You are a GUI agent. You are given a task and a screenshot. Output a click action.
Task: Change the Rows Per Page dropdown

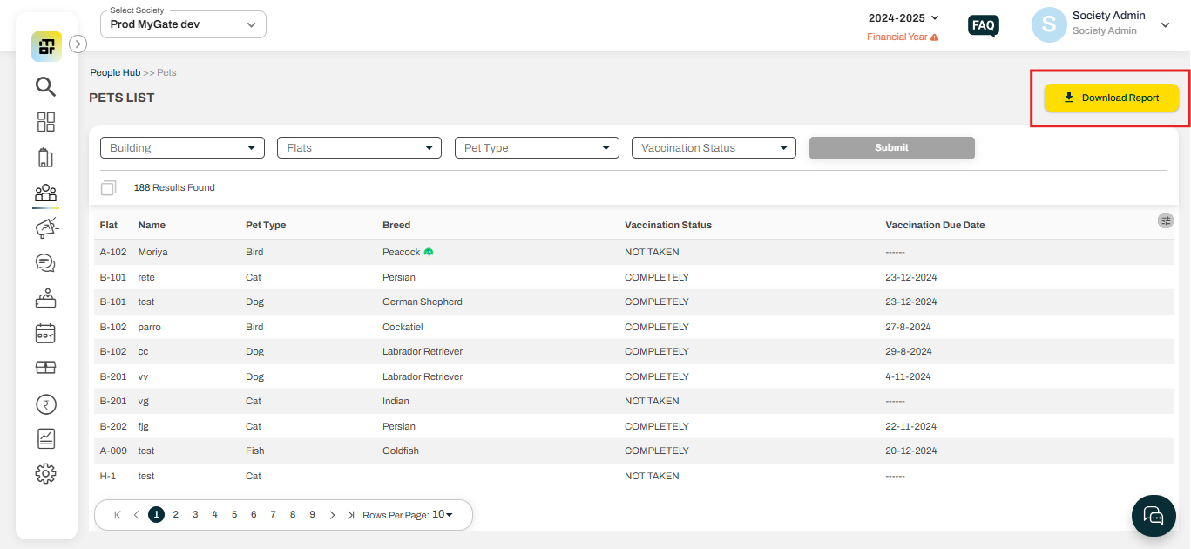tap(443, 514)
